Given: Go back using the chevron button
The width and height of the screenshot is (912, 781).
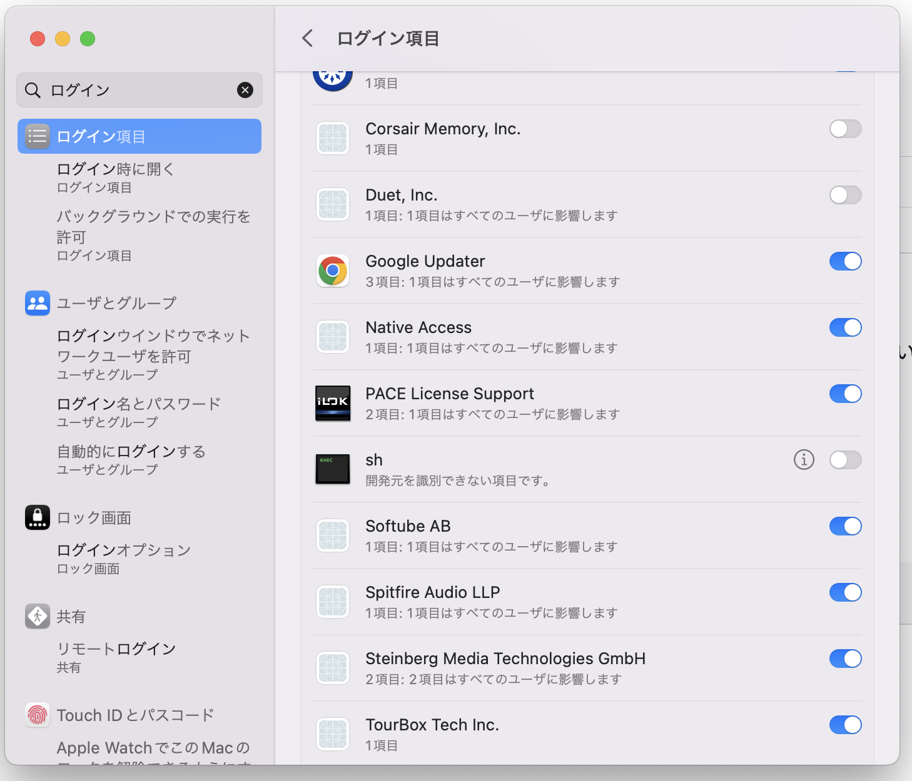Looking at the screenshot, I should [307, 39].
